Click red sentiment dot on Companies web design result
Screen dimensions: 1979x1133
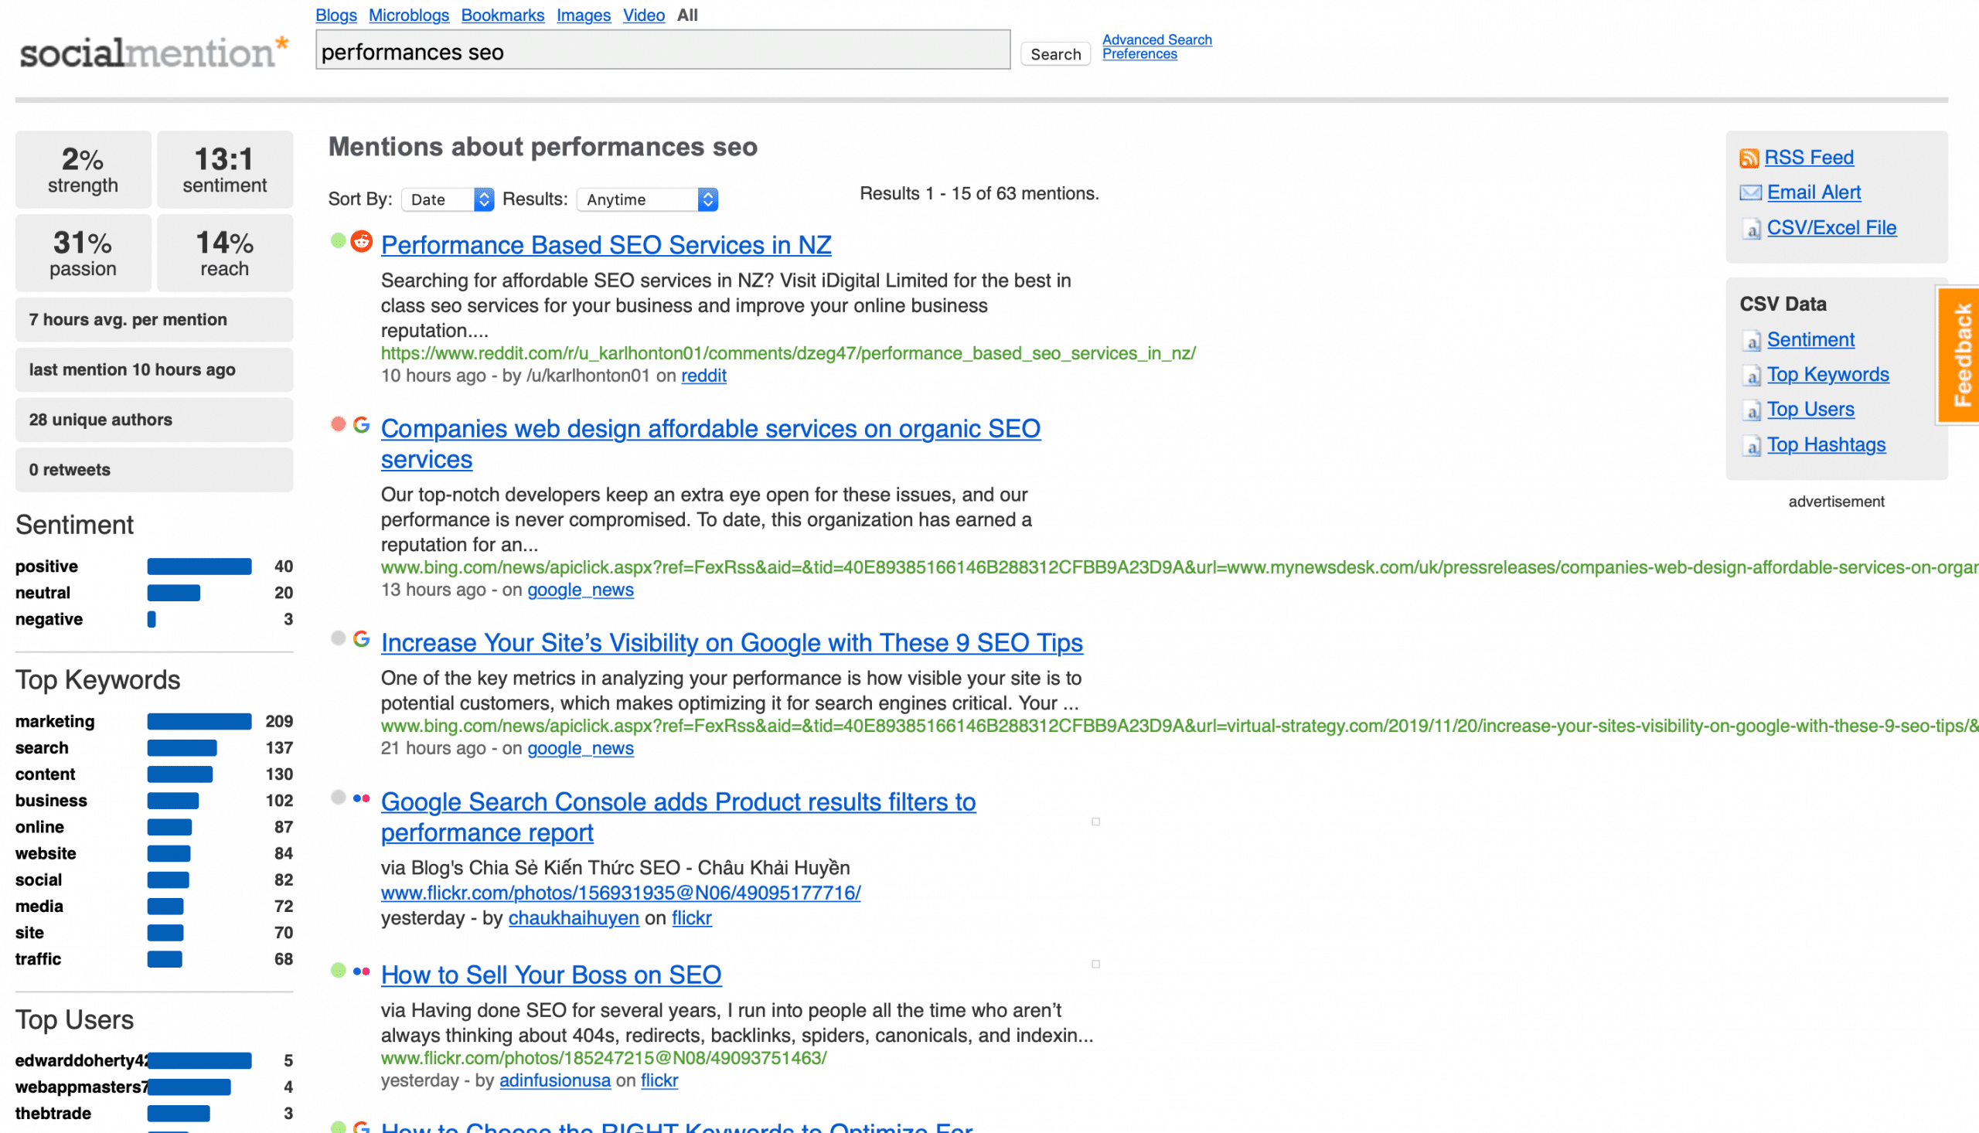pyautogui.click(x=338, y=424)
